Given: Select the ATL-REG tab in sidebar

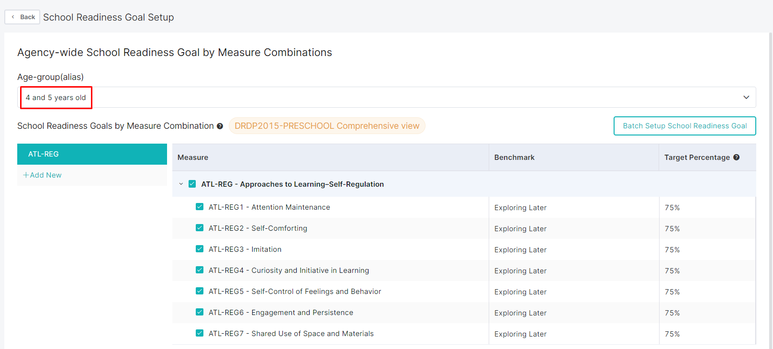Looking at the screenshot, I should [92, 154].
